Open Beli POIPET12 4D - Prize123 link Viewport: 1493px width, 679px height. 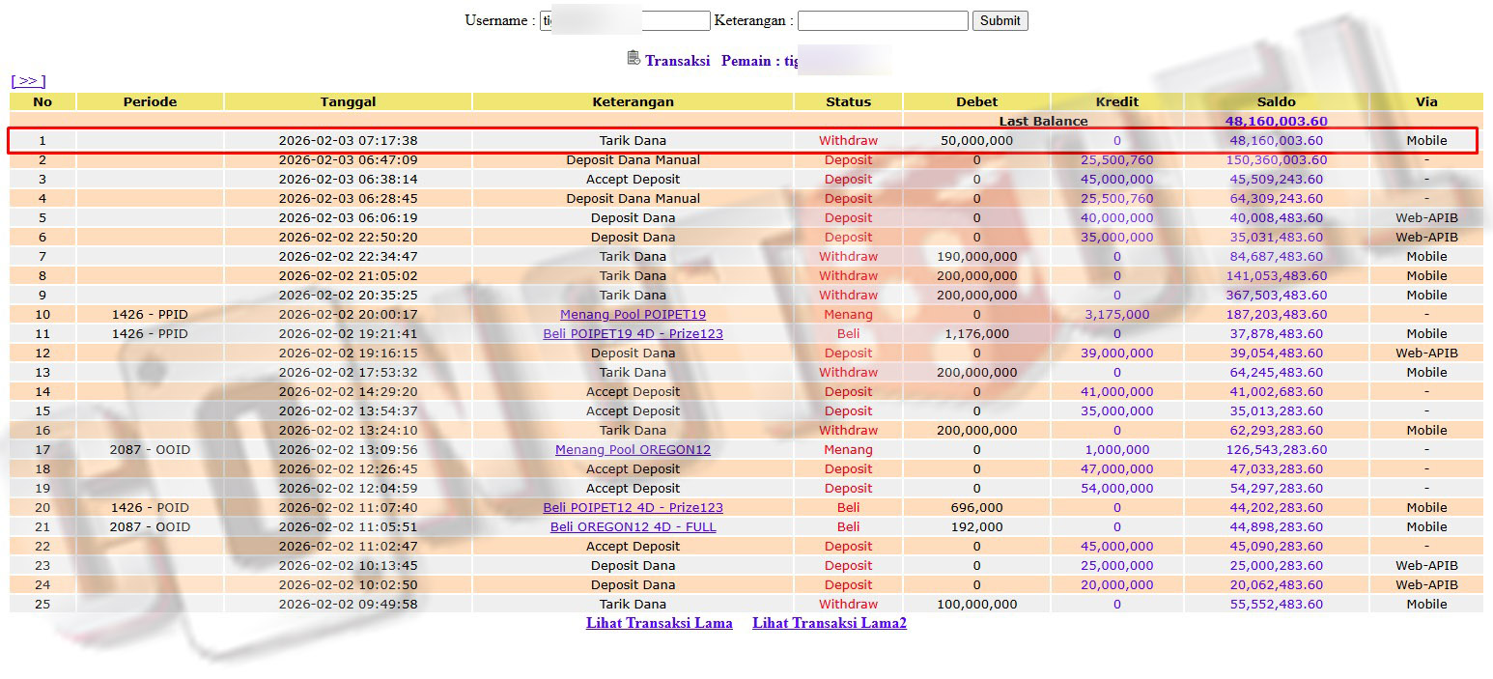pyautogui.click(x=633, y=507)
